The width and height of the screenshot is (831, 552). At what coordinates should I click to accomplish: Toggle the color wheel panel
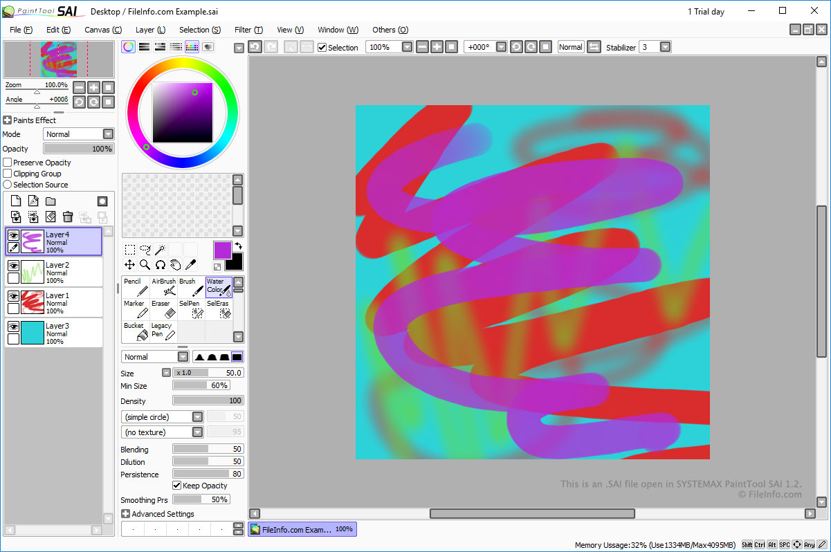click(x=128, y=46)
